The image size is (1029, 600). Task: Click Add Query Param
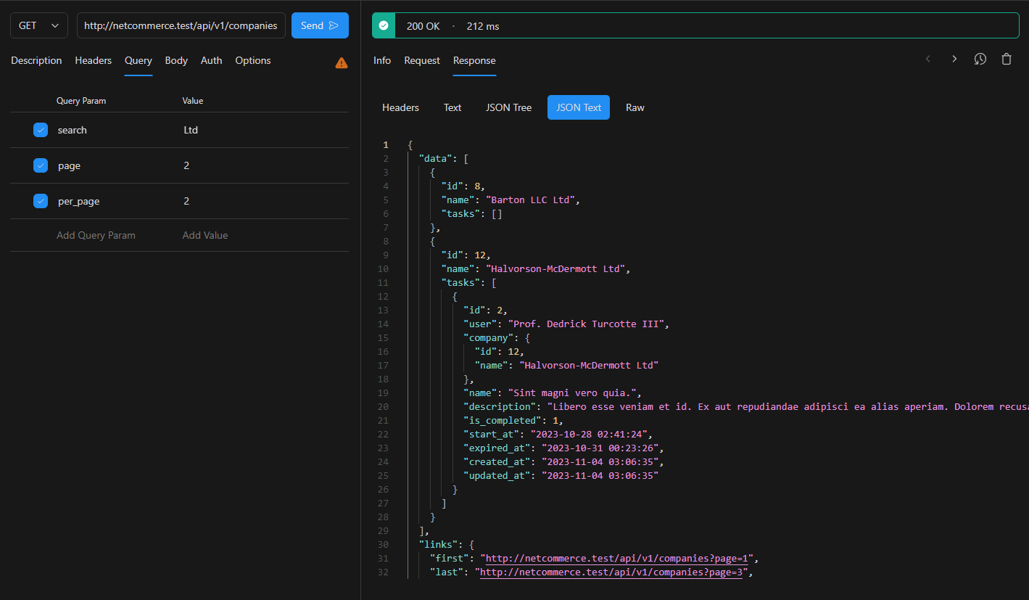point(95,235)
